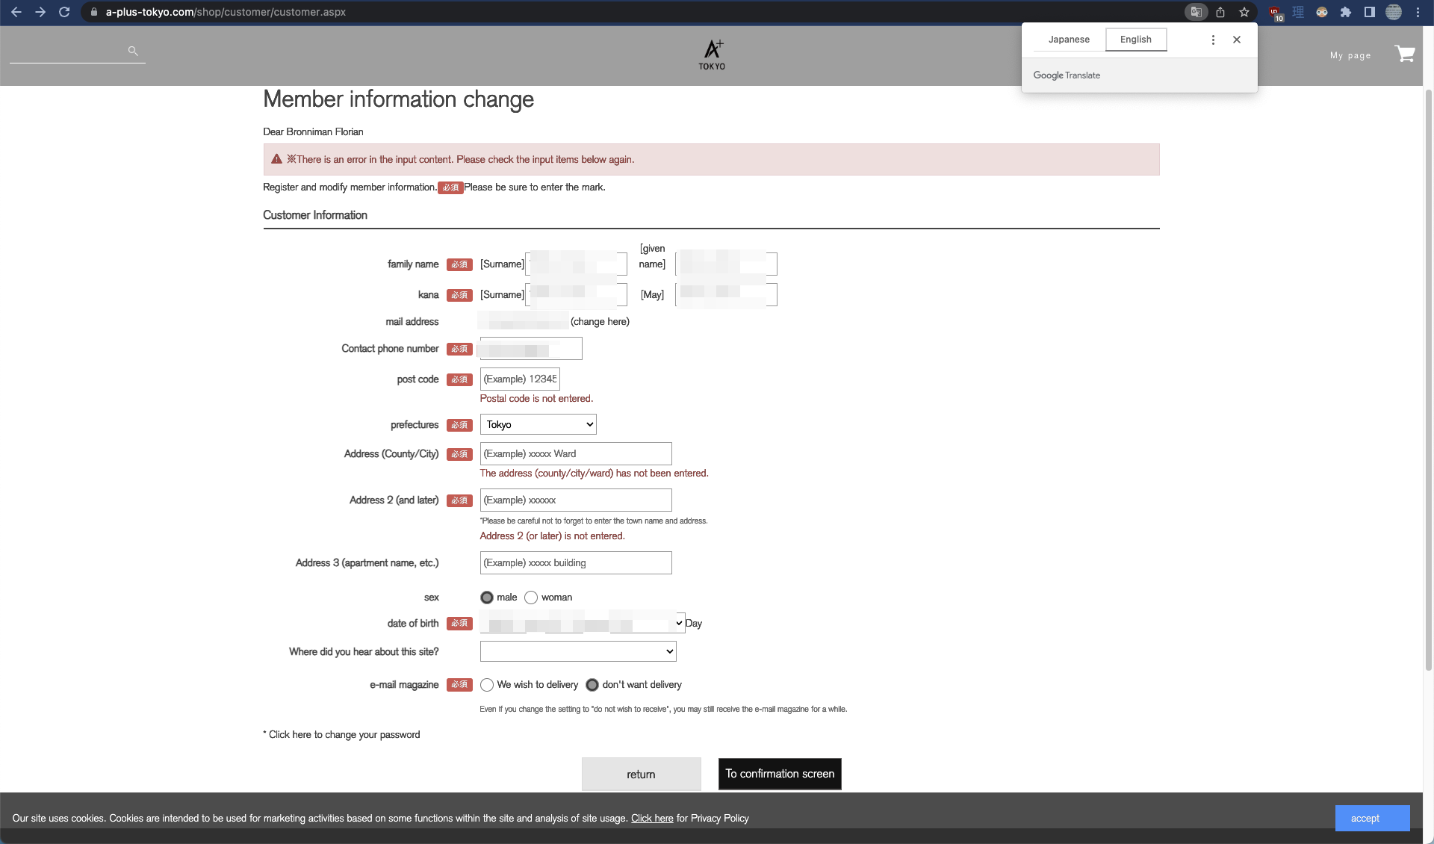Bookmark page with star icon
Screen dimensions: 1434x844
coord(1244,12)
